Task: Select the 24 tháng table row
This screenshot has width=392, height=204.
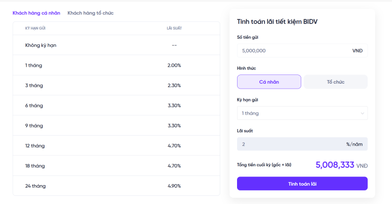Action: 116,186
